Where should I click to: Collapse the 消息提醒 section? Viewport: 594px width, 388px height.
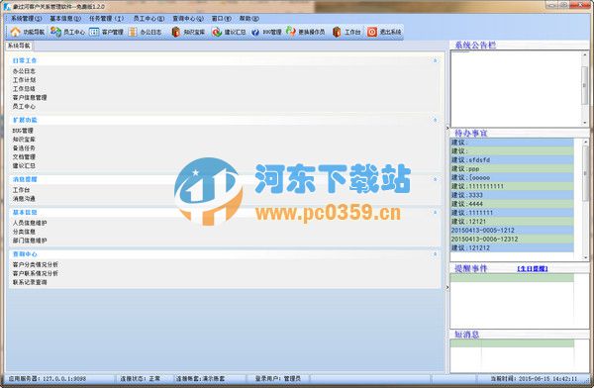point(435,179)
